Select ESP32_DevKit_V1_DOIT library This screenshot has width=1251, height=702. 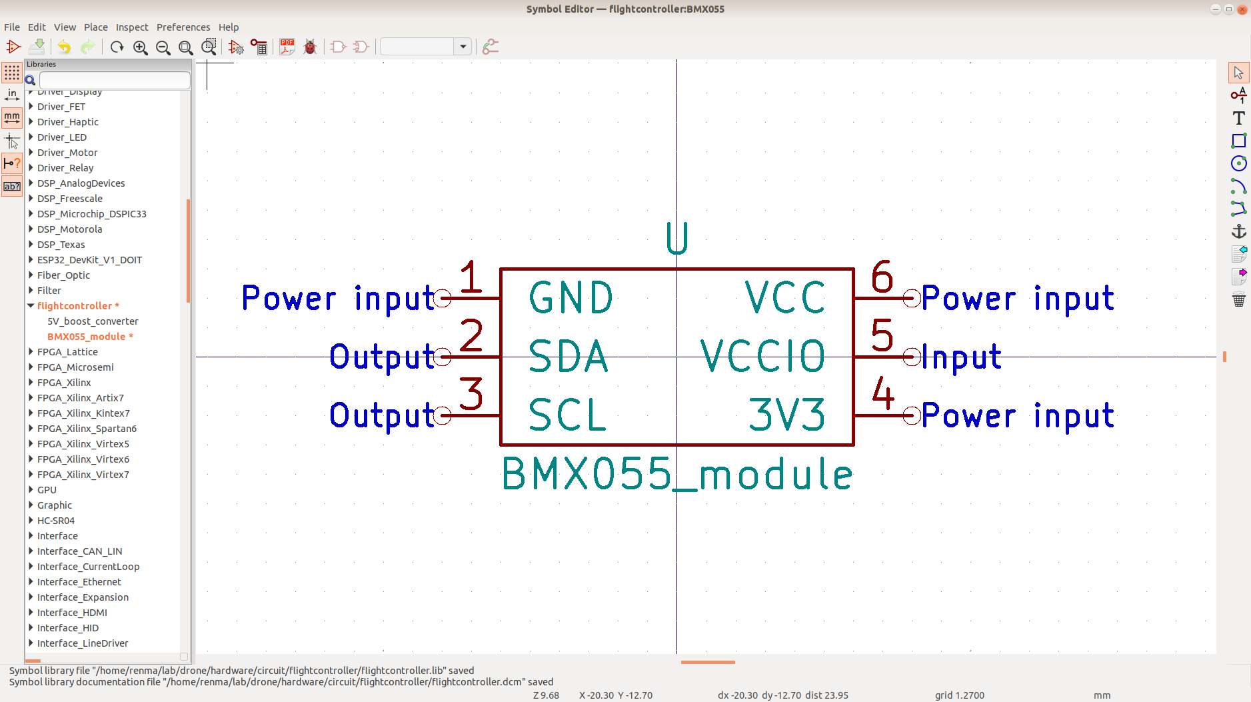[x=89, y=260]
